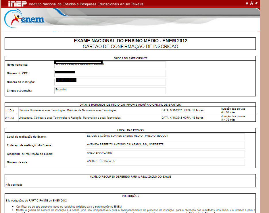269x213 pixels.
Task: Click the LOCAL DAS PROVAS section header
Action: point(130,130)
